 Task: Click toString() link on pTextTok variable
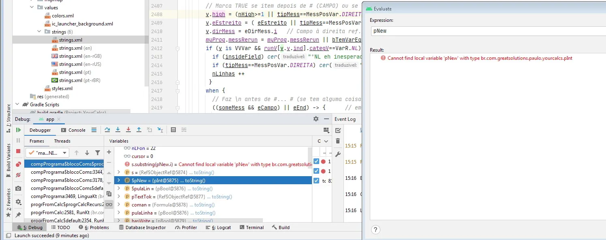(x=222, y=197)
